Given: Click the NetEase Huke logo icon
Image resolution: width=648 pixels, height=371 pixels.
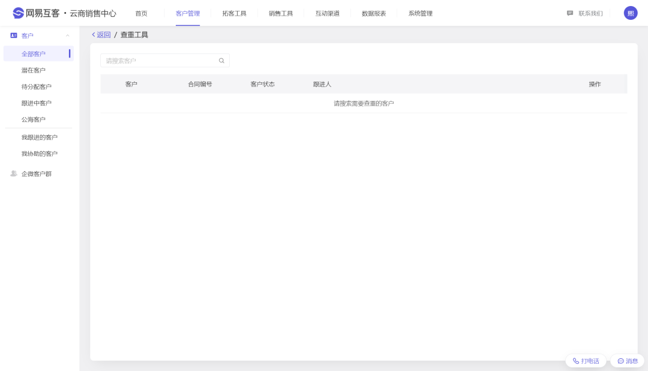Looking at the screenshot, I should 18,13.
